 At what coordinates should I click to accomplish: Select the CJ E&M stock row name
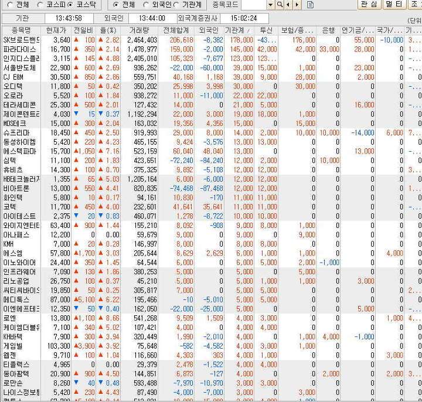[13, 77]
